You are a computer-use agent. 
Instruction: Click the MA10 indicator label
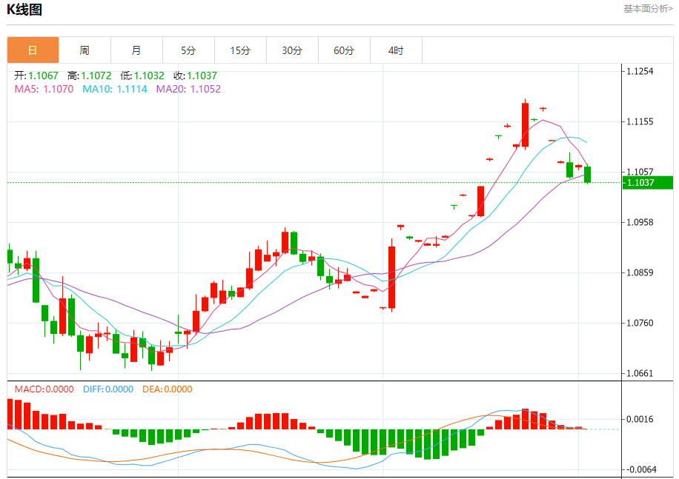pos(115,89)
